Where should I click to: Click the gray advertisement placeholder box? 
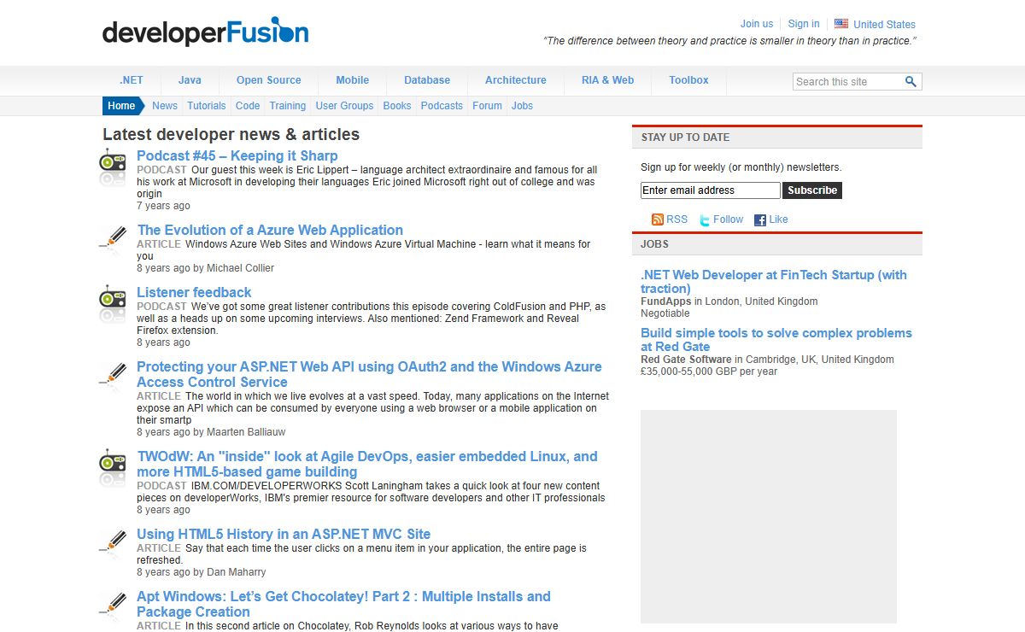pos(769,517)
